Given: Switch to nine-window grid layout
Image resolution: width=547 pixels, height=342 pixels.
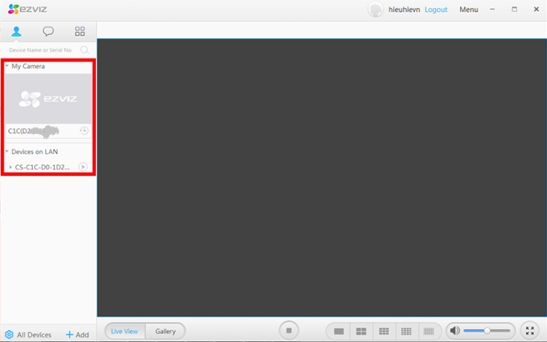Looking at the screenshot, I should 383,331.
